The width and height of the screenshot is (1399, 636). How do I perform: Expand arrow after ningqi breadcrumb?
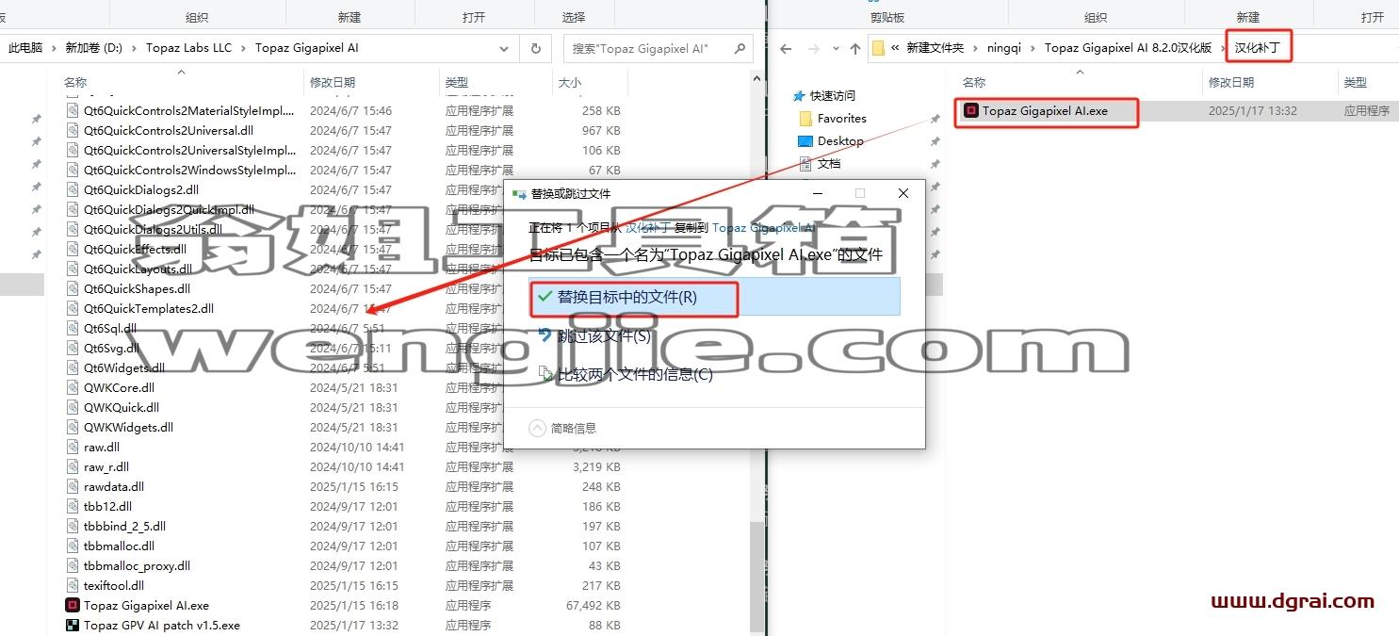1033,48
